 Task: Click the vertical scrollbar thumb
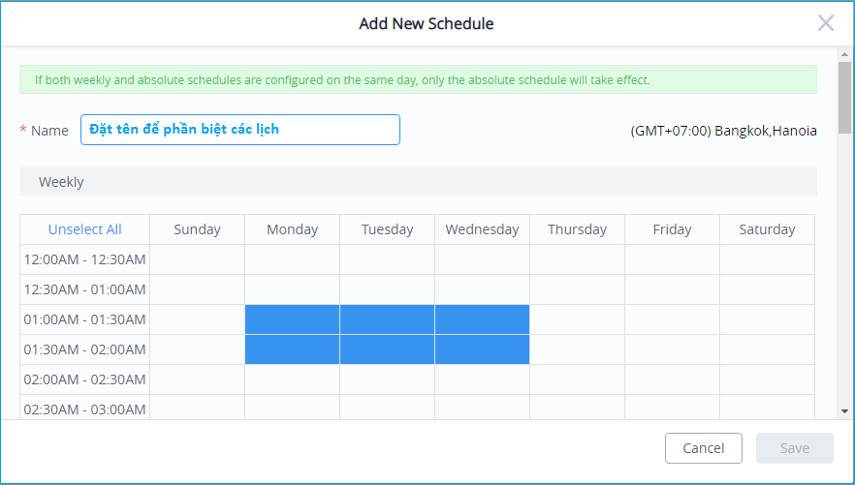[844, 98]
